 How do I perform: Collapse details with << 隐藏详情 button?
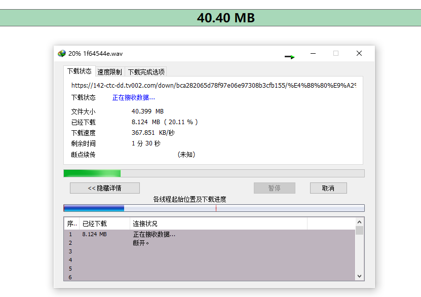105,188
